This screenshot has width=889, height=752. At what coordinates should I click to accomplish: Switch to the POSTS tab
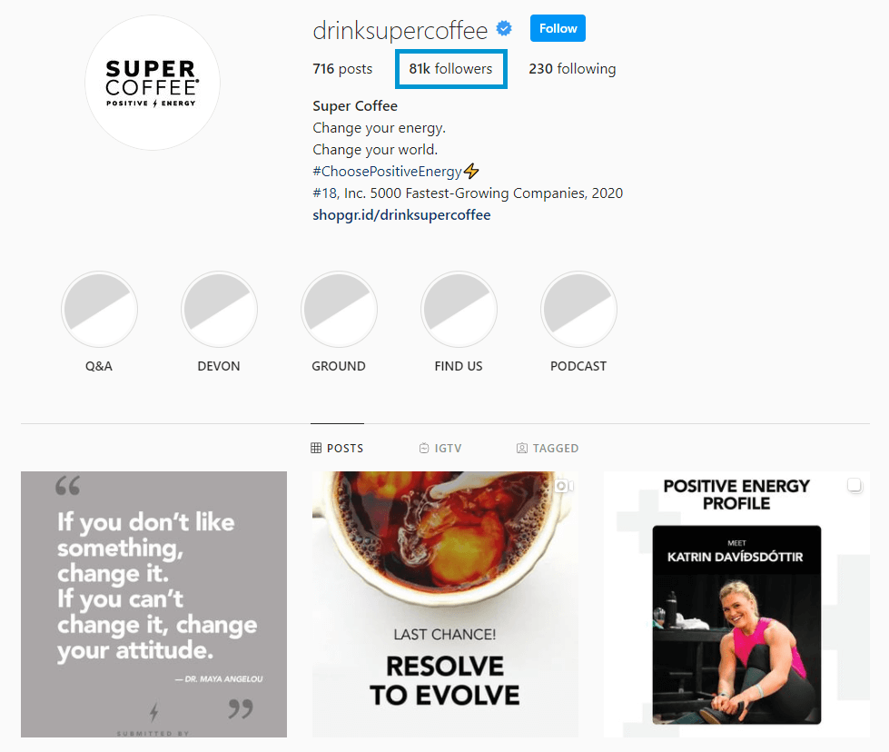click(x=337, y=448)
